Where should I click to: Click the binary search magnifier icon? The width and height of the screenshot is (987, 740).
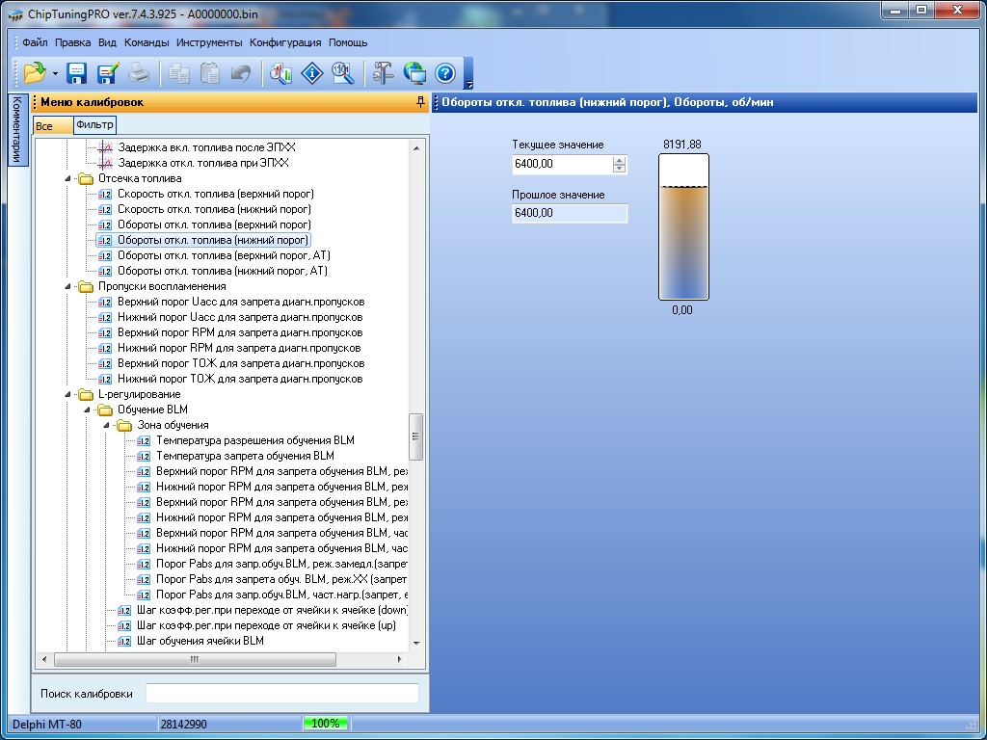pos(342,73)
